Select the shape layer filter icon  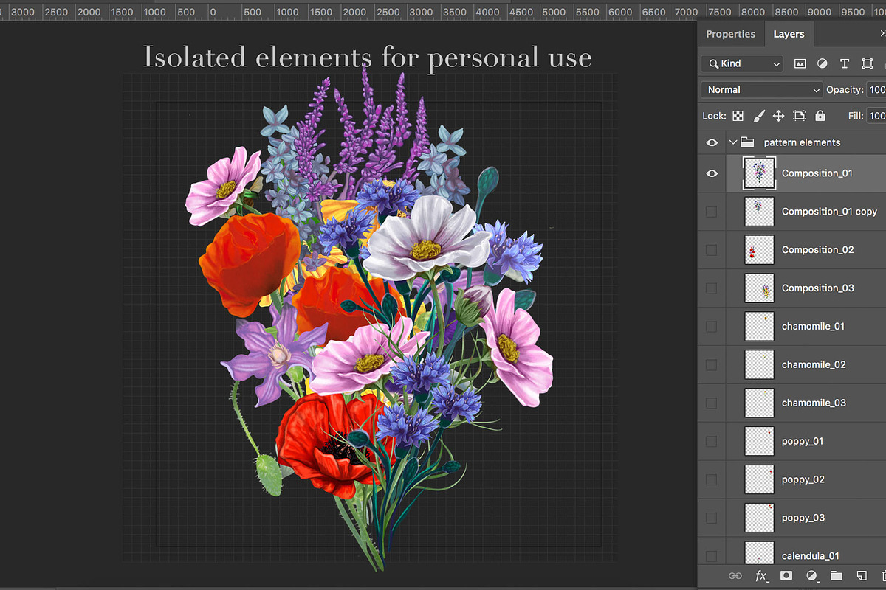[868, 64]
